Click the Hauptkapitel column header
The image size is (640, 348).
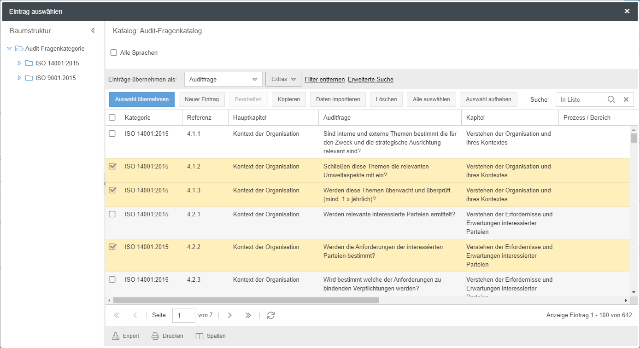(x=250, y=117)
